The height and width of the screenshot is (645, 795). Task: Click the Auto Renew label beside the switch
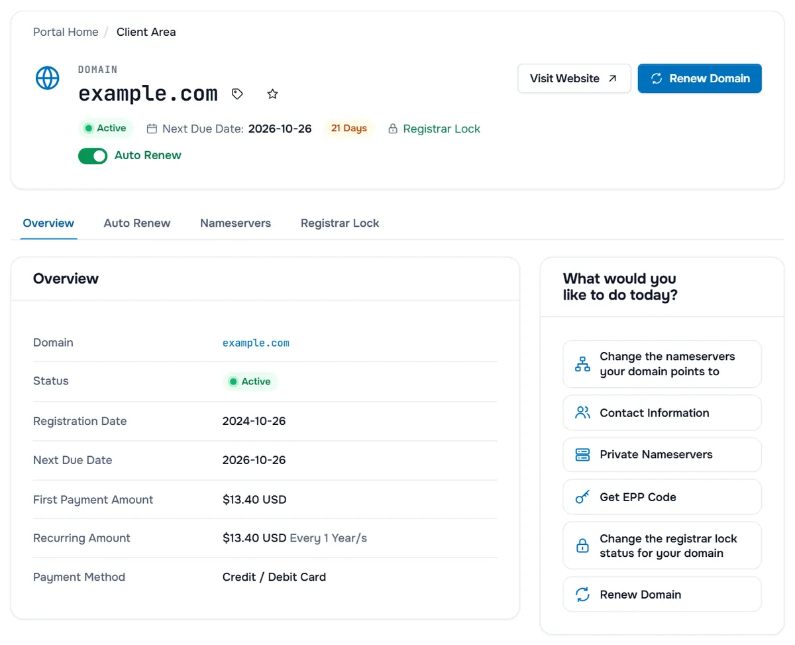(x=148, y=156)
